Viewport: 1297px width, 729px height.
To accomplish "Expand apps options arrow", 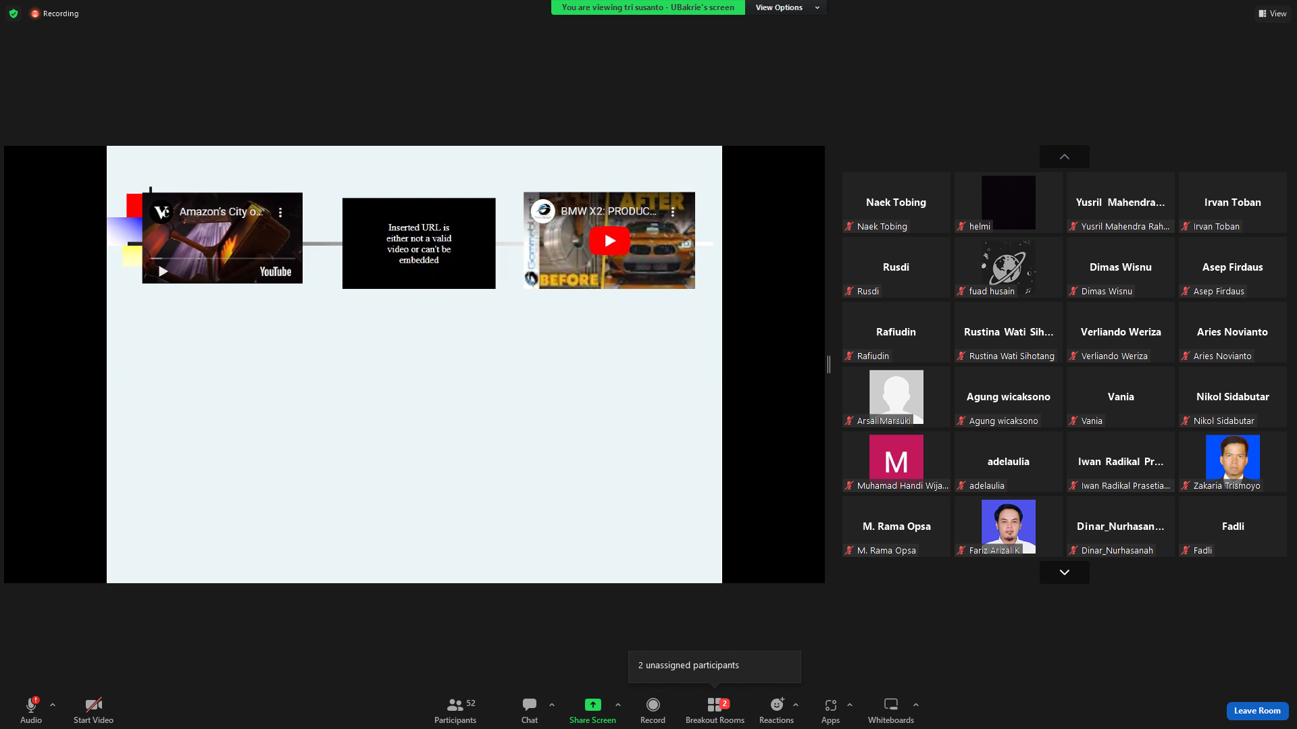I will click(x=850, y=705).
